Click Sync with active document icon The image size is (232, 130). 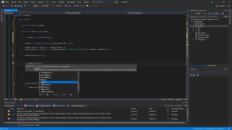[209, 14]
